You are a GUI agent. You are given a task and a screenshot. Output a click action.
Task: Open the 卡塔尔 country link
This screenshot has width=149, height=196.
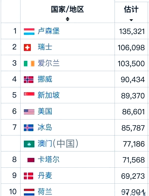point(49,159)
